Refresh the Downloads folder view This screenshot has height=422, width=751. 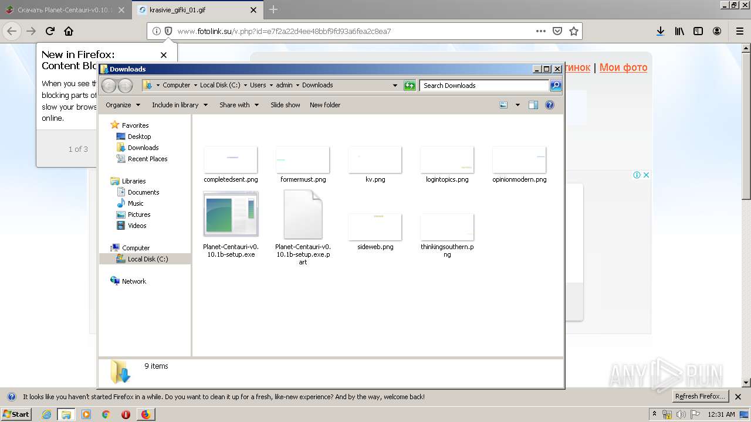pos(410,86)
